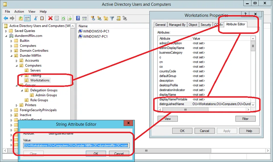Switch to the General tab

(160, 25)
